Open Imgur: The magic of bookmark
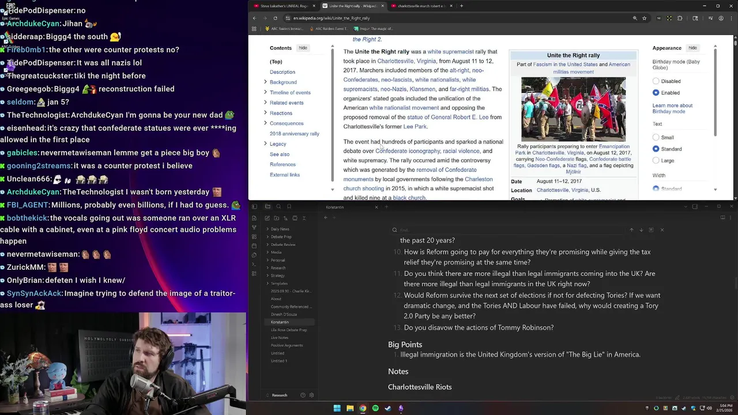 click(x=374, y=29)
